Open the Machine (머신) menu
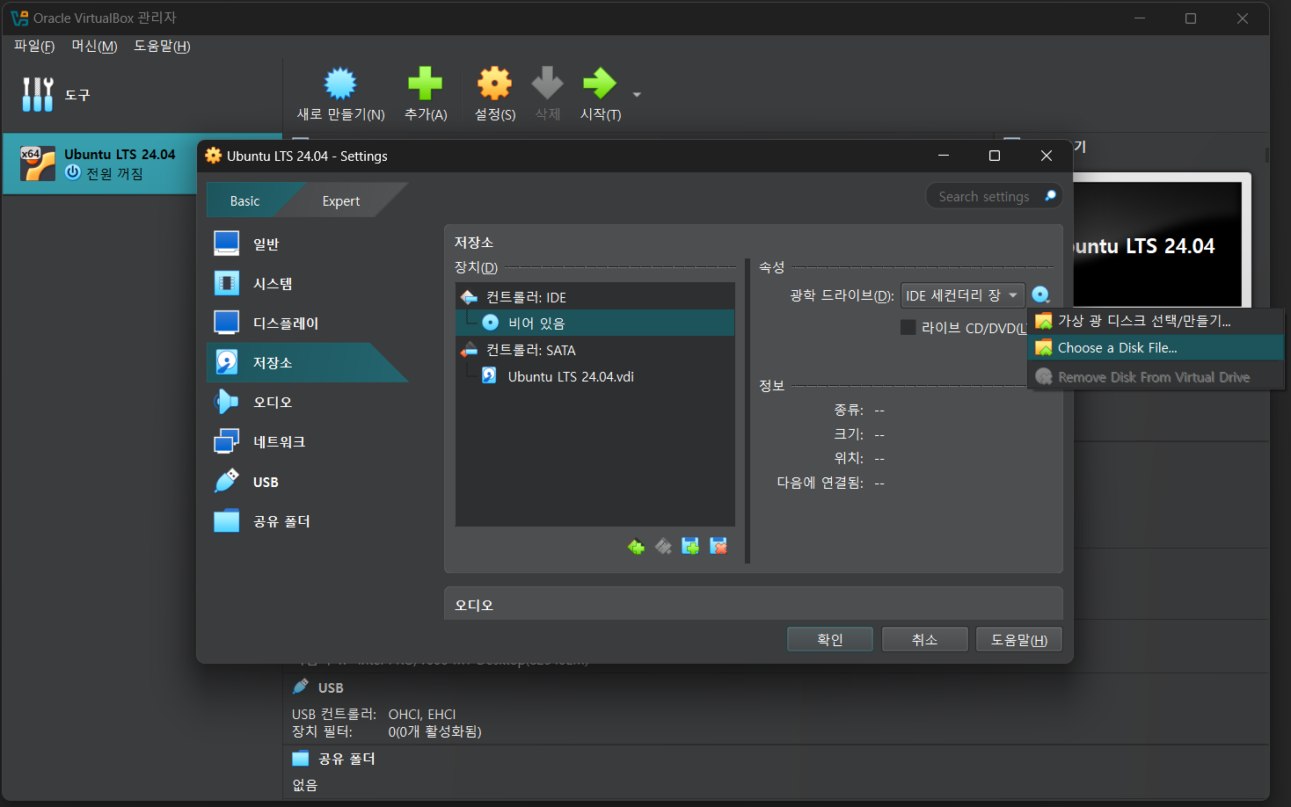This screenshot has width=1291, height=807. (x=94, y=46)
